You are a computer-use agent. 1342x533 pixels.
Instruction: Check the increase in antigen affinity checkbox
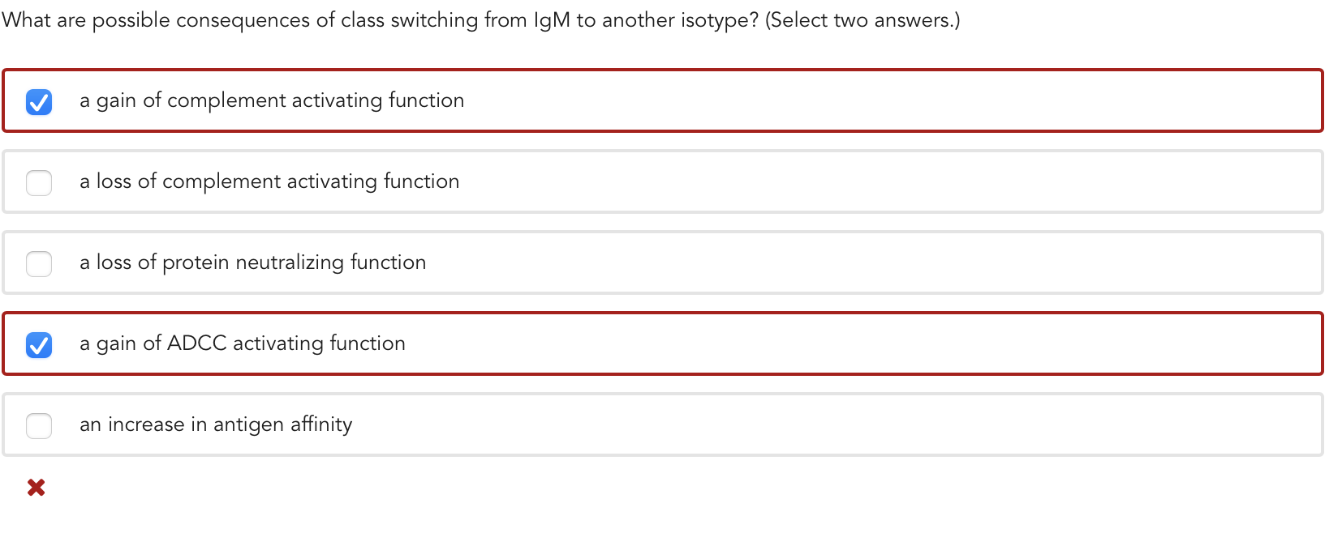coord(38,425)
